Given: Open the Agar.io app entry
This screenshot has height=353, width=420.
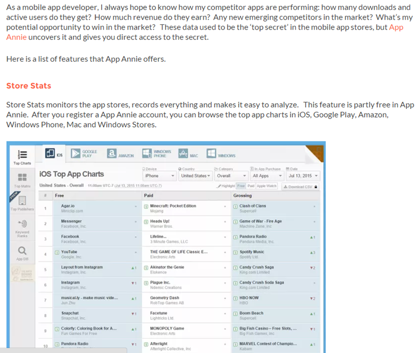Looking at the screenshot, I should (x=69, y=206).
